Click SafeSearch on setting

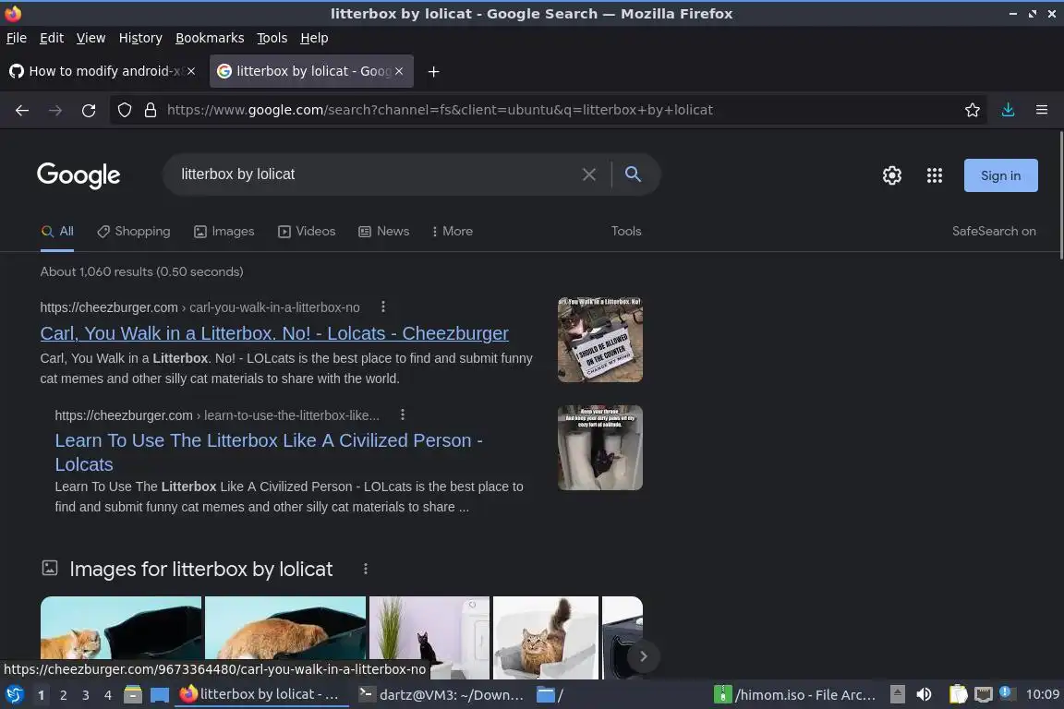[994, 232]
